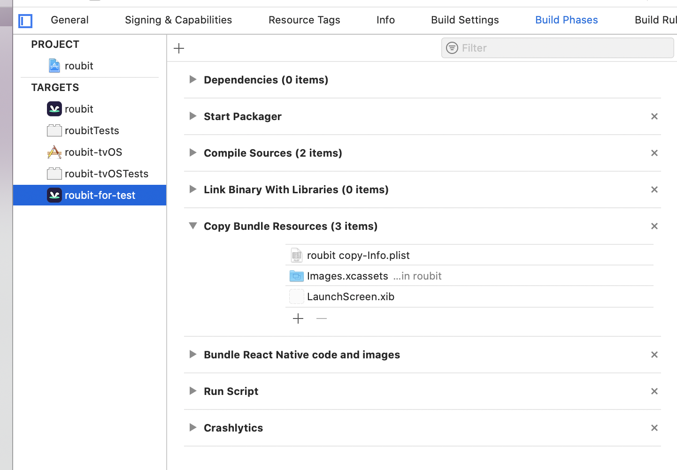Click the roubitTests bundle icon
677x470 pixels.
(x=54, y=130)
